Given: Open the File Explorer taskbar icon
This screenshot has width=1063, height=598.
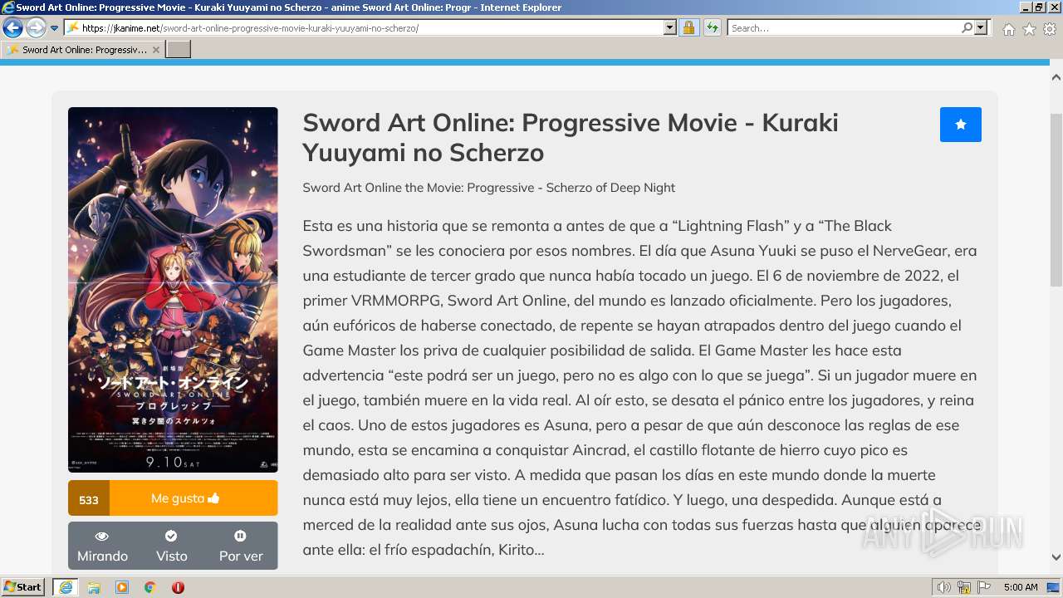Looking at the screenshot, I should 94,587.
